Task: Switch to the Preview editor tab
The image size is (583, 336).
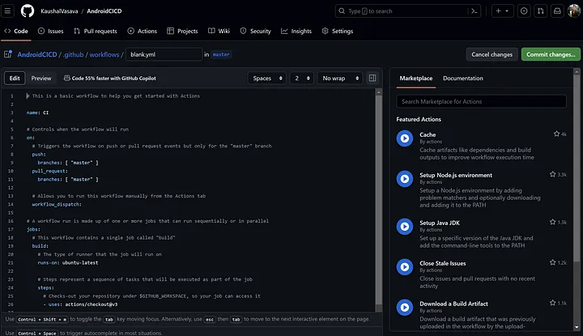Action: point(41,78)
